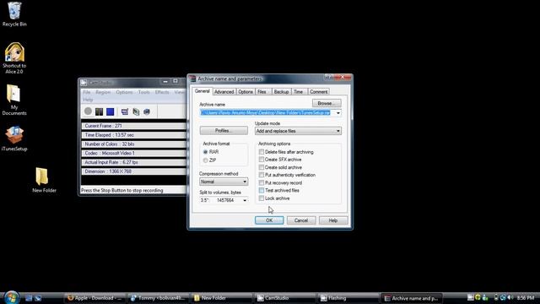Click the Current Frame : 271 row
Screen dimensions: 540x304
coord(133,126)
